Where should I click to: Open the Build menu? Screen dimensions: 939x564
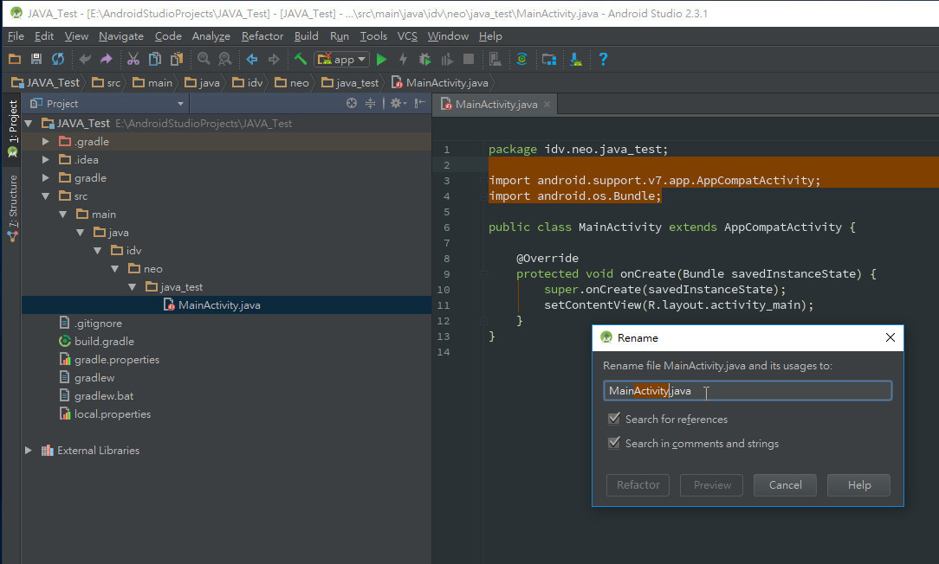[306, 35]
